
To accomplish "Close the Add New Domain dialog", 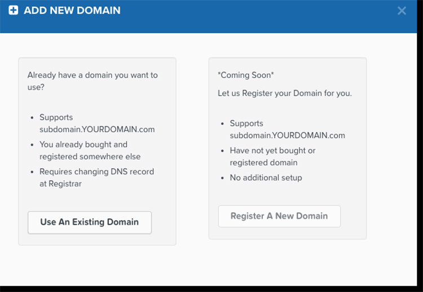I will [402, 11].
